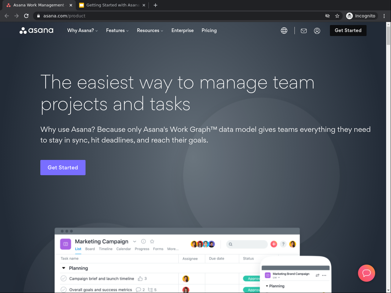Switch to the Calendar view tab
This screenshot has height=293, width=391.
[x=124, y=249]
